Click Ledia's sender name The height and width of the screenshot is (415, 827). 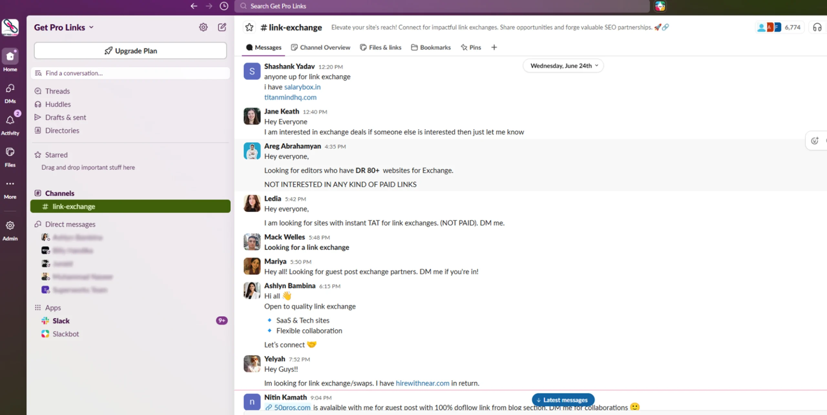point(273,198)
